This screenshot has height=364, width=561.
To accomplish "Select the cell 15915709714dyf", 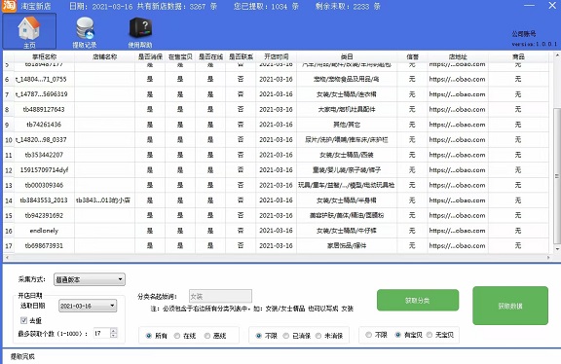I will pyautogui.click(x=44, y=170).
